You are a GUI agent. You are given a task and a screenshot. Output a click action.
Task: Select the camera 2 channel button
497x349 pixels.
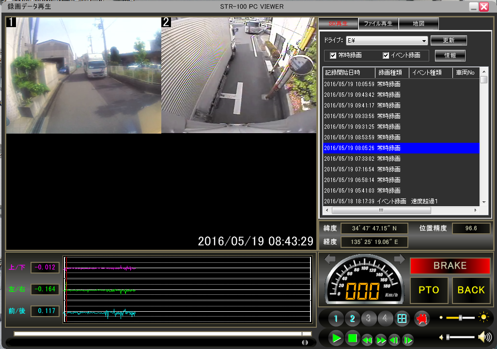pyautogui.click(x=353, y=319)
